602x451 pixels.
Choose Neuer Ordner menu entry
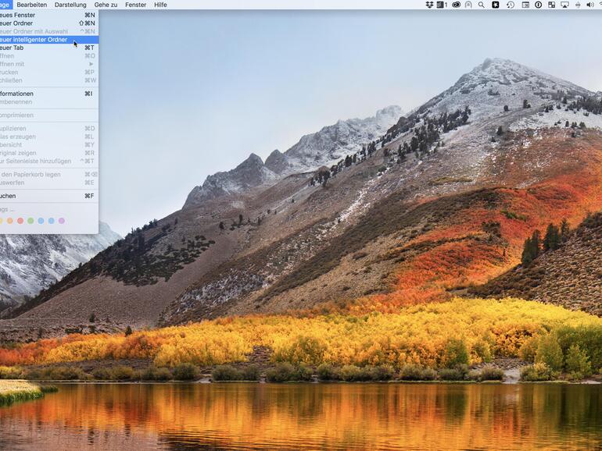[49, 23]
